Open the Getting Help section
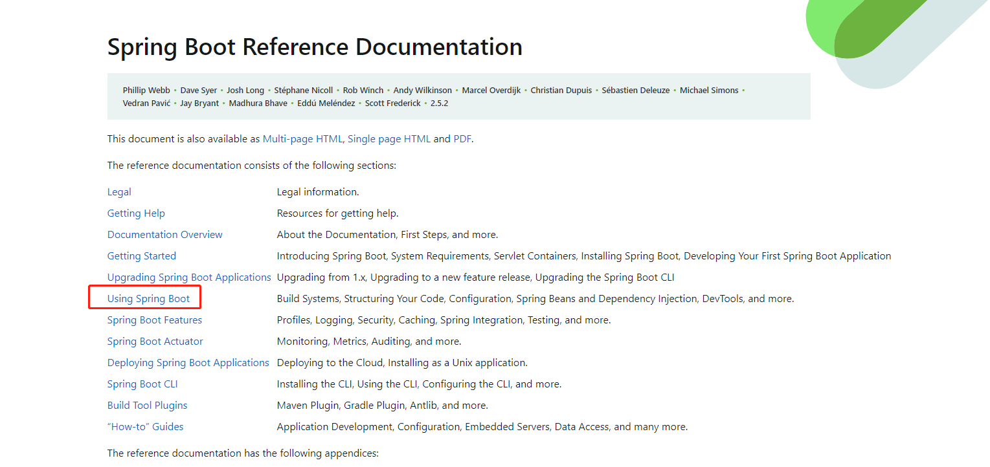This screenshot has height=467, width=990. 136,213
